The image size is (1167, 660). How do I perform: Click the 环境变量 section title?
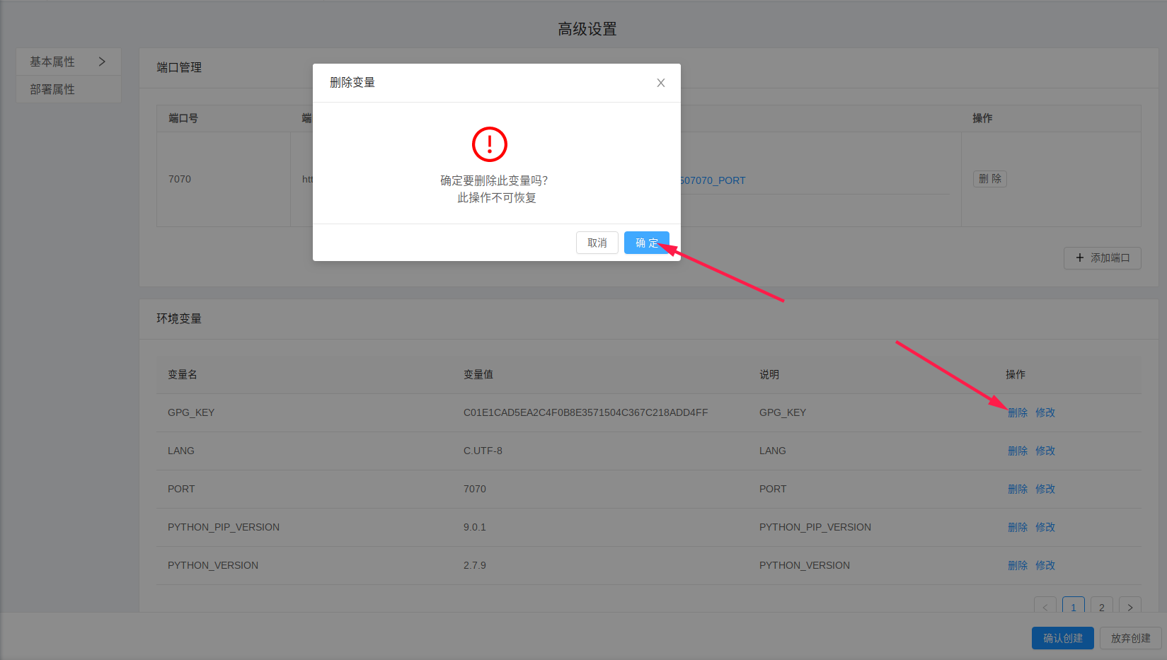(179, 318)
